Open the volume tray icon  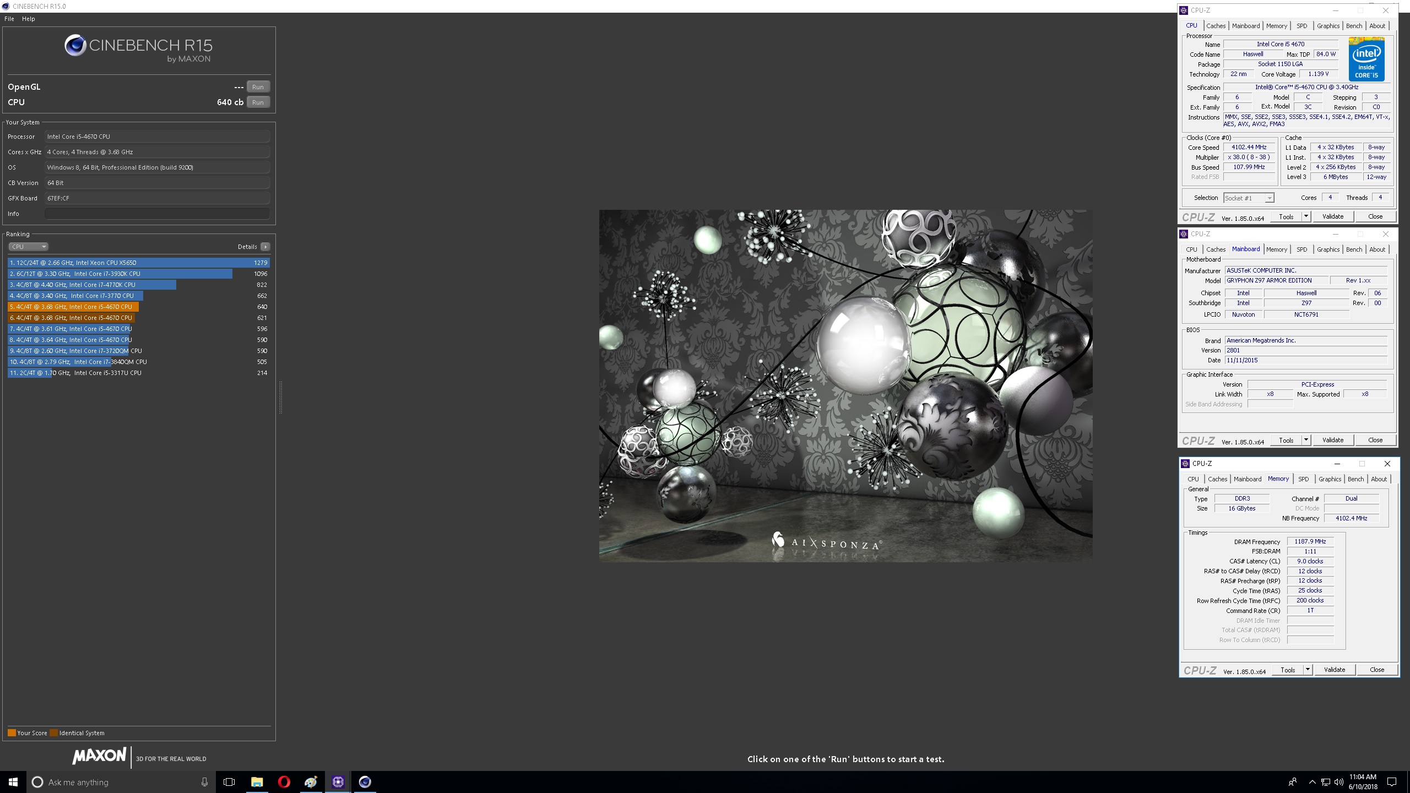[1338, 782]
